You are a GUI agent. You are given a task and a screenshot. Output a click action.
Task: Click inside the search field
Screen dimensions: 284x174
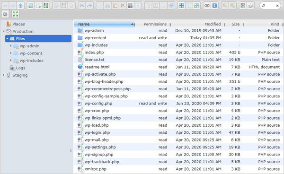270,6
